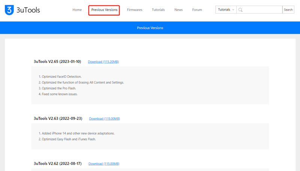Click the blue Previous Versions banner title

(150, 28)
